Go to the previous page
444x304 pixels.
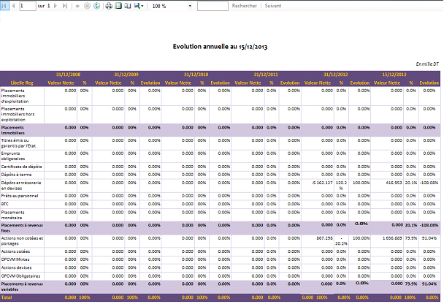[x=13, y=6]
